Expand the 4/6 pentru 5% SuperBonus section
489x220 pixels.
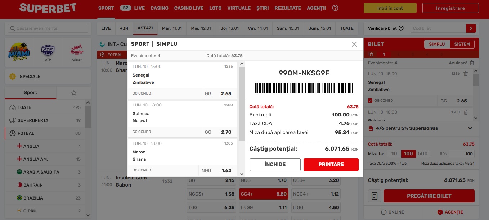tap(470, 128)
